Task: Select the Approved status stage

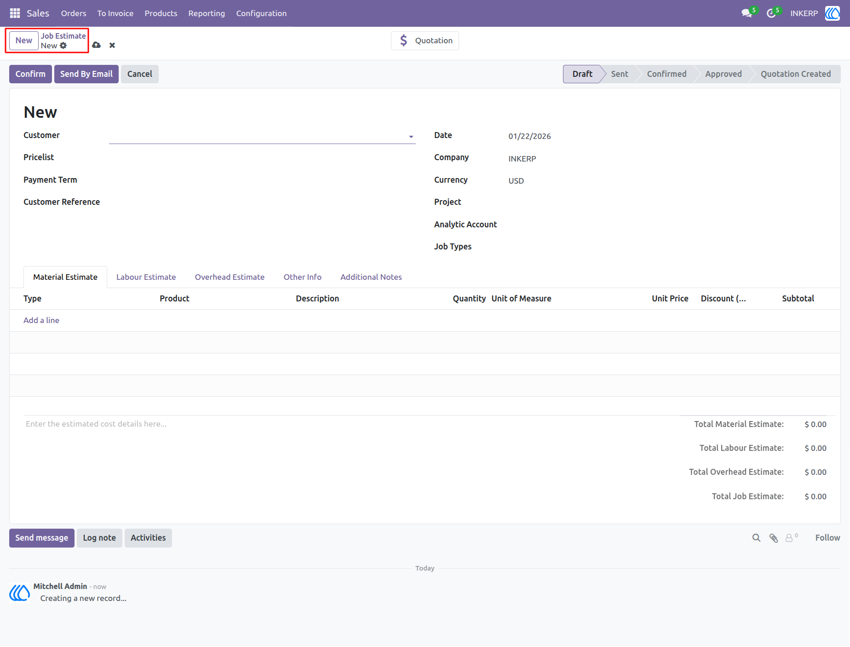Action: tap(724, 74)
